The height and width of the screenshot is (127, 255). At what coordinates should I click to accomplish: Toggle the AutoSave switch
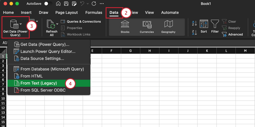(x=47, y=4)
